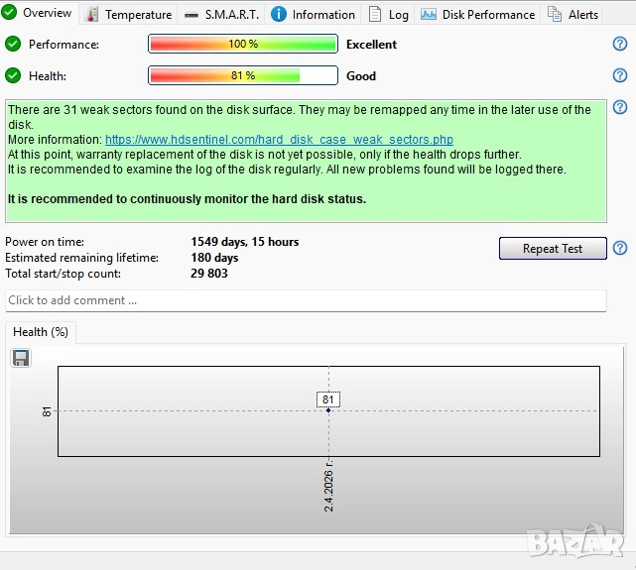
Task: Click the Repeat Test button
Action: point(553,249)
